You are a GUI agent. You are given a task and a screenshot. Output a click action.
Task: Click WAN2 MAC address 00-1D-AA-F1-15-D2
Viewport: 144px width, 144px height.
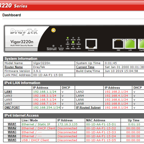(101, 128)
